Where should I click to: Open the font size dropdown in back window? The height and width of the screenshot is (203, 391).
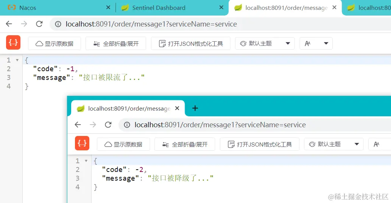pos(316,44)
